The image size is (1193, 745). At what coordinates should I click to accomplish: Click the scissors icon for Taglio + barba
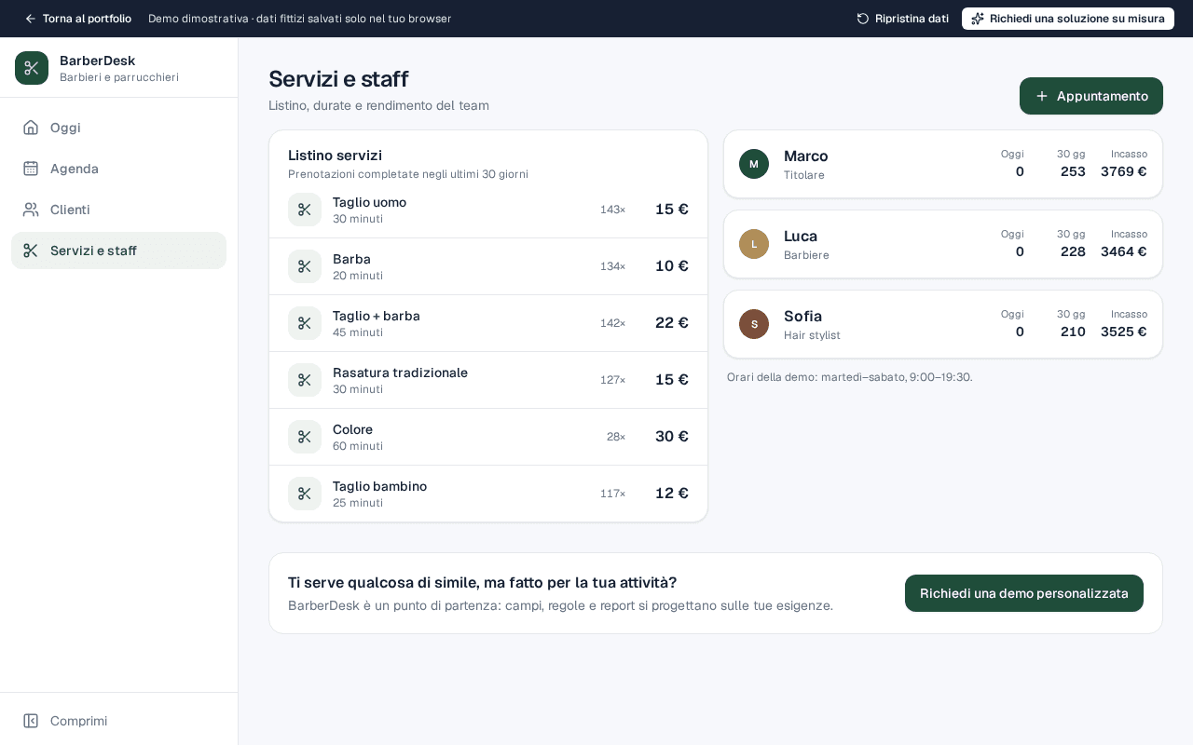tap(305, 323)
